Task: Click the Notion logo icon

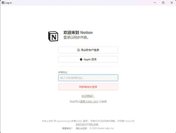Action: tap(53, 36)
